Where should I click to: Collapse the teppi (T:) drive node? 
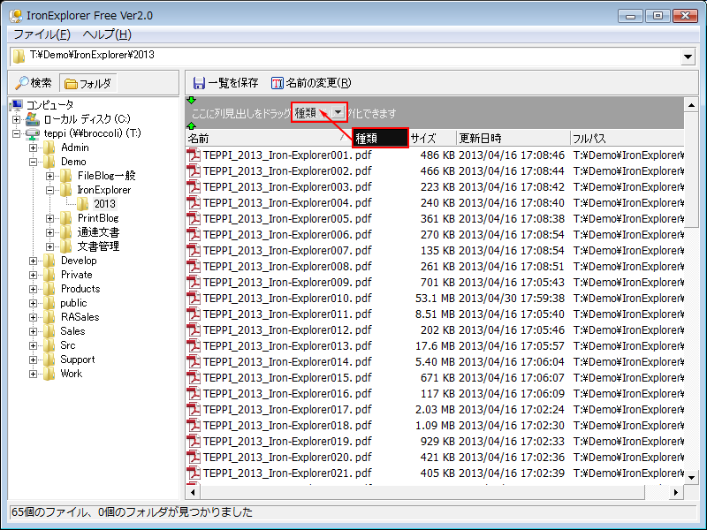coord(17,134)
